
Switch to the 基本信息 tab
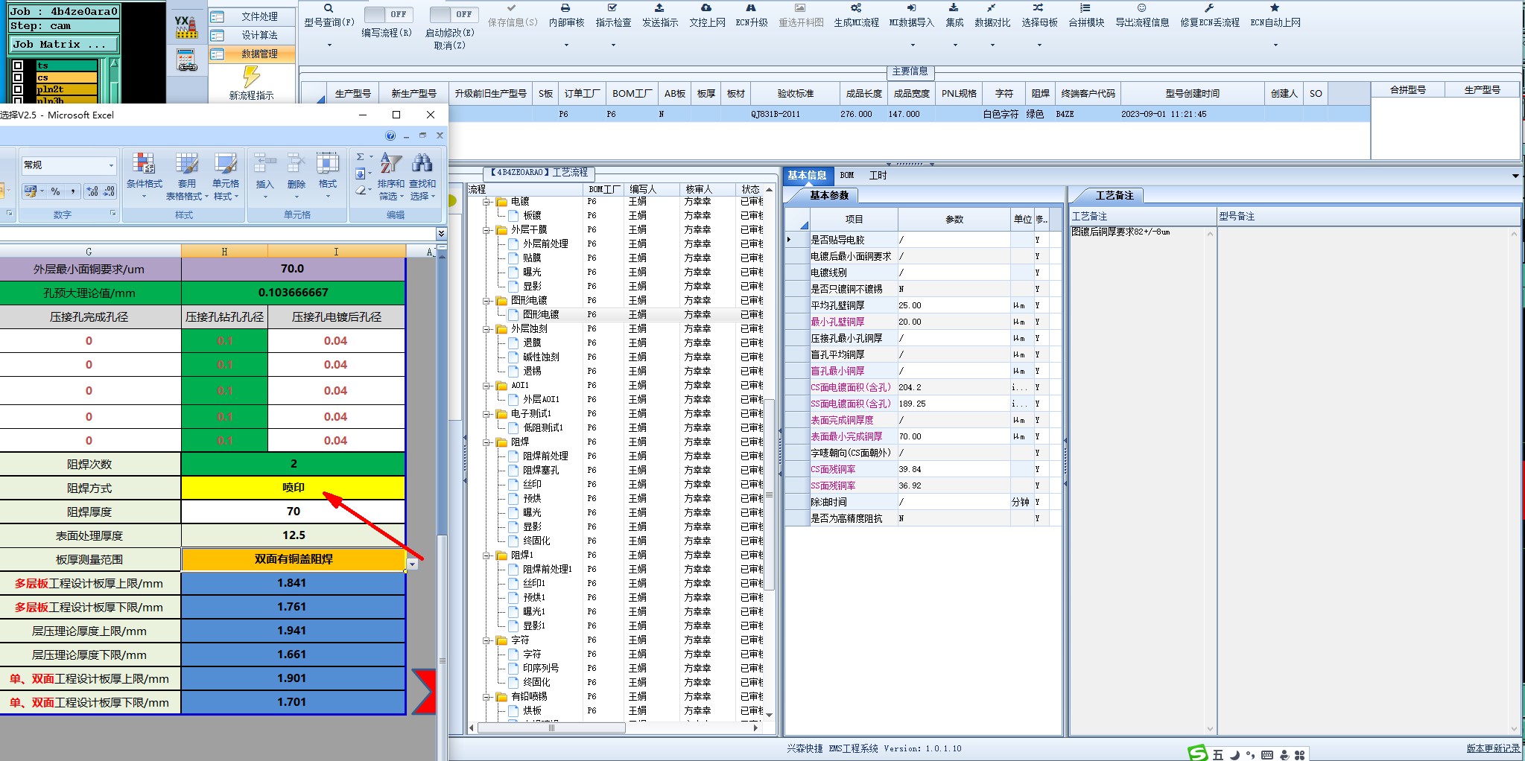[807, 176]
